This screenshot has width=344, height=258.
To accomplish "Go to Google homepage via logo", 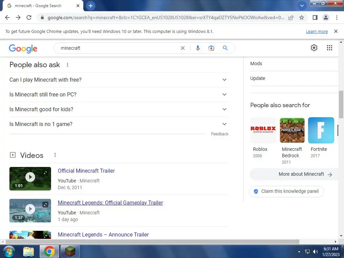I will (x=23, y=48).
